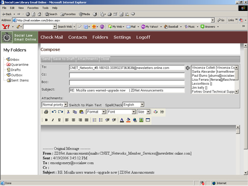
Task: Open the Normal priority dropdown
Action: pyautogui.click(x=55, y=105)
